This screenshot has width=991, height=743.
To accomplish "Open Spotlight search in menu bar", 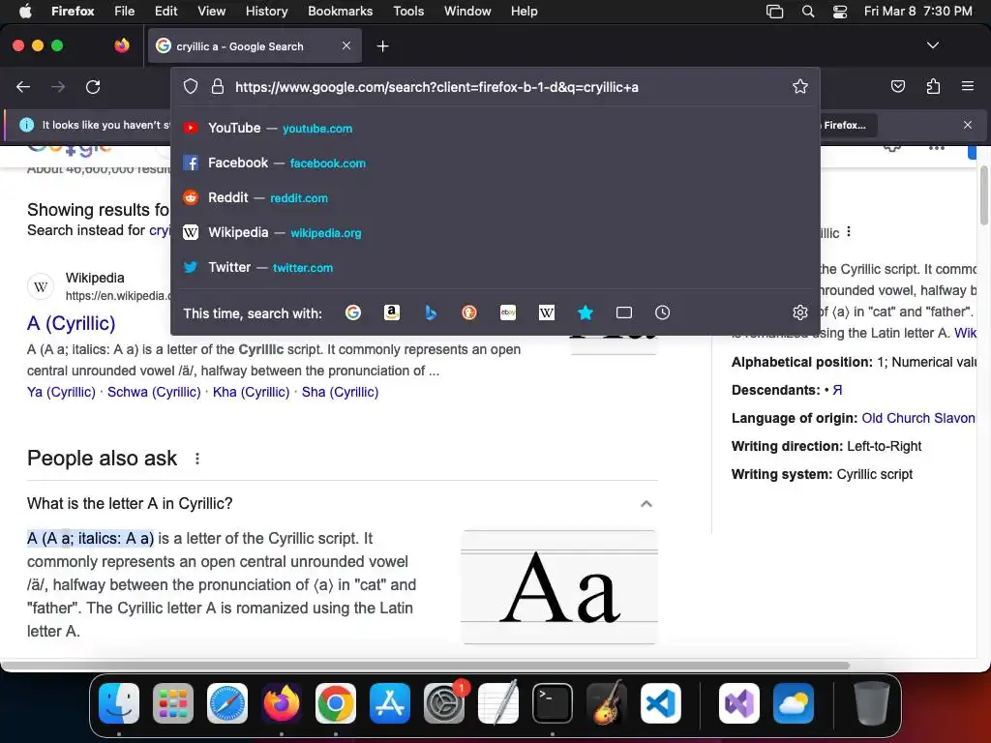I will click(808, 12).
